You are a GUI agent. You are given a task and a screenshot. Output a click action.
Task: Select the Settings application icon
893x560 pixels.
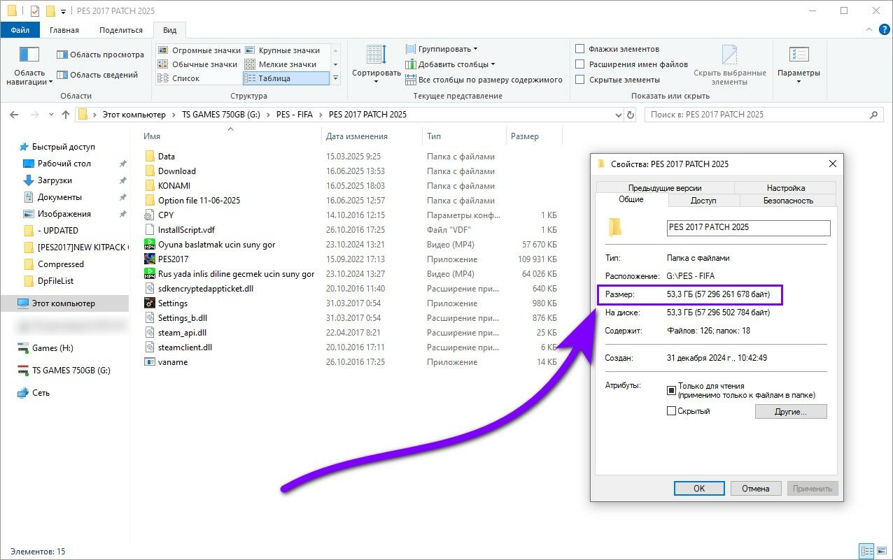[150, 303]
